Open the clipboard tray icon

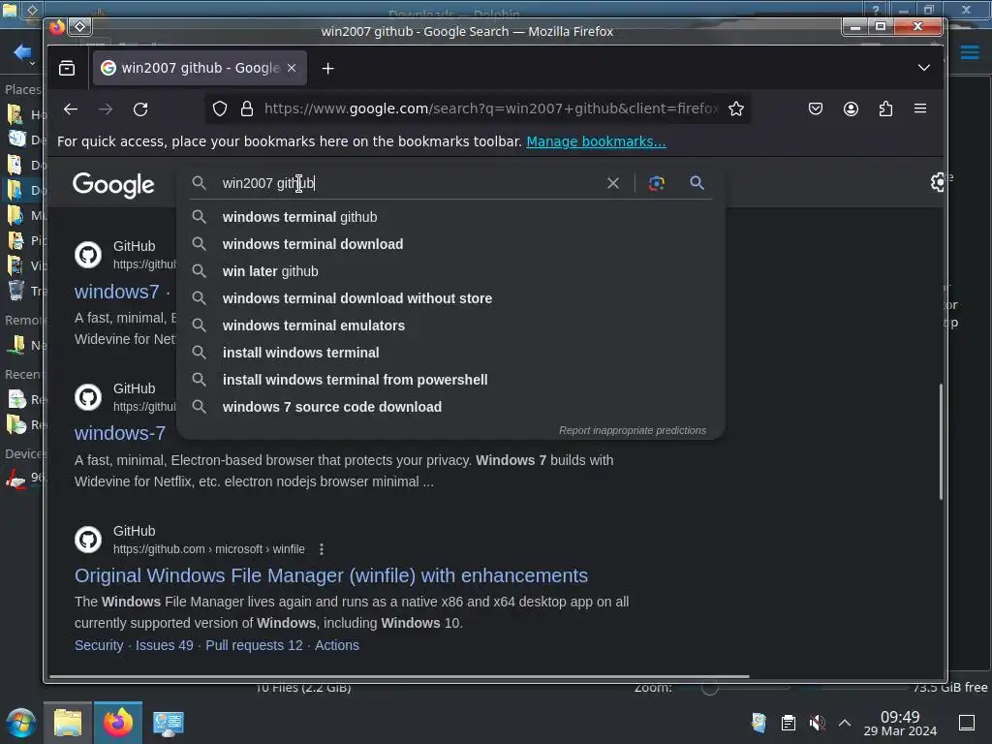(789, 723)
